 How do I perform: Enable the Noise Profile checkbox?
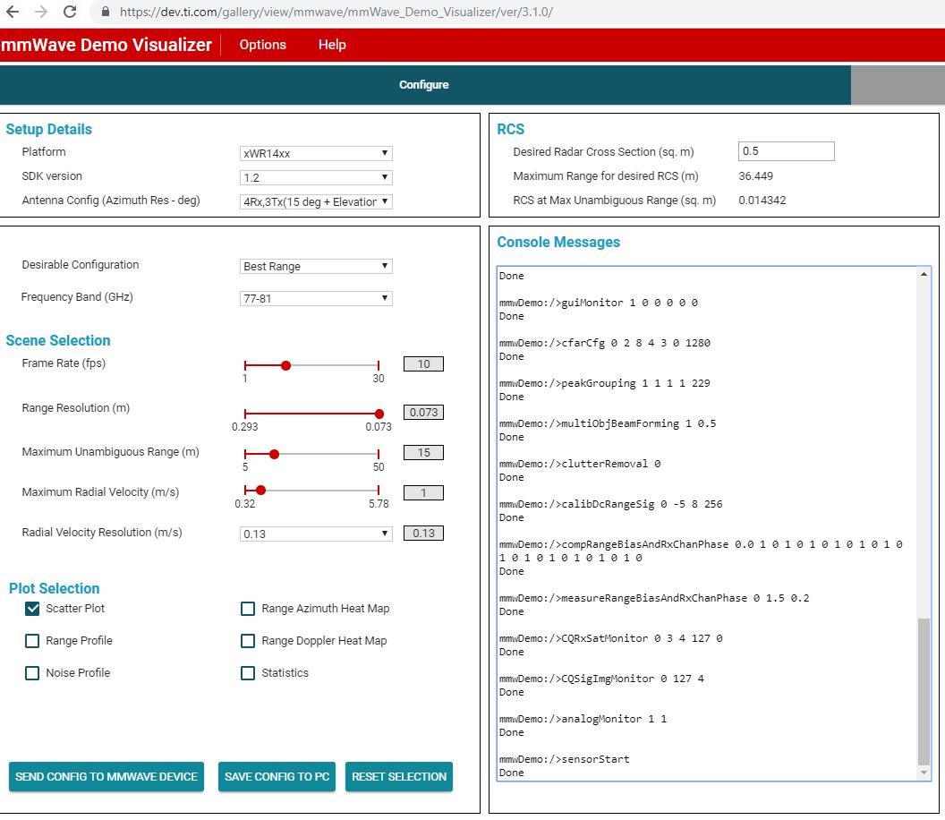[32, 673]
